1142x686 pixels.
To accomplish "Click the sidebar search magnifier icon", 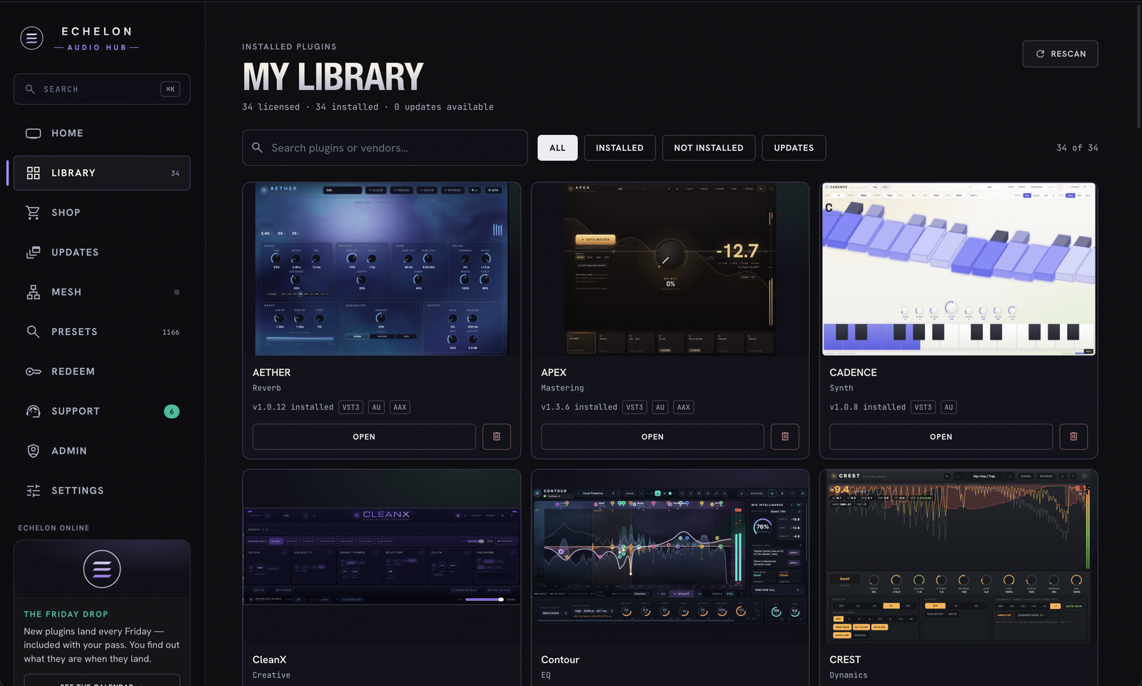I will pos(30,89).
